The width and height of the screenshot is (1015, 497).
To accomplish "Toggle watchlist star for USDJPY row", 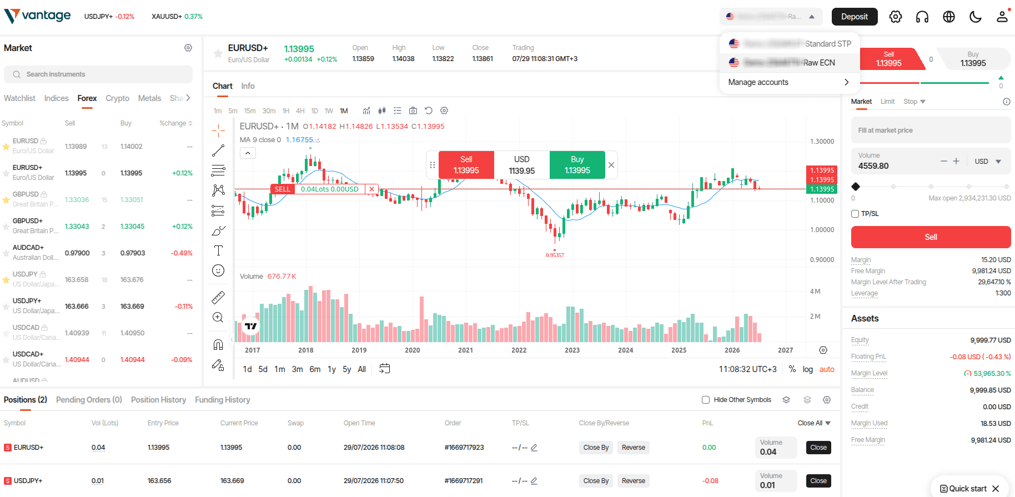I will (6, 280).
